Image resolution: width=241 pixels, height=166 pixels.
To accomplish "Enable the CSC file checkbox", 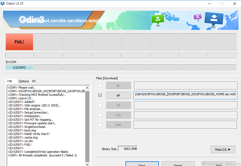I will tap(100, 115).
